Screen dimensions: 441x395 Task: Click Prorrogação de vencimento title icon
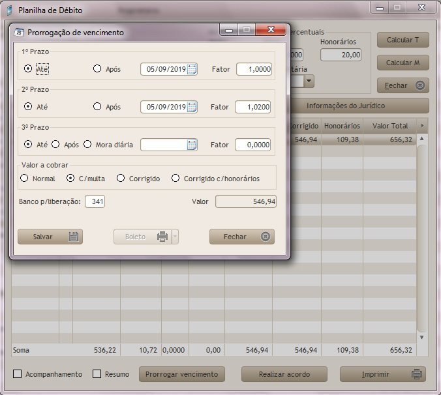pos(19,32)
